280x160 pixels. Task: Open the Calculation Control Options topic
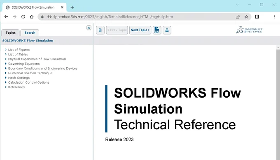tap(29, 82)
